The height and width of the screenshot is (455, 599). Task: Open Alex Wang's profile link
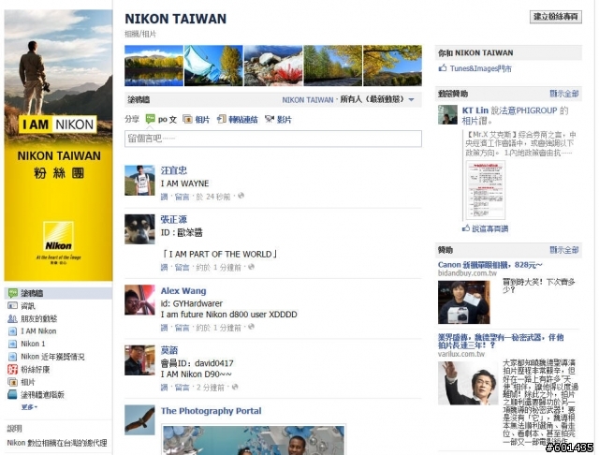183,291
